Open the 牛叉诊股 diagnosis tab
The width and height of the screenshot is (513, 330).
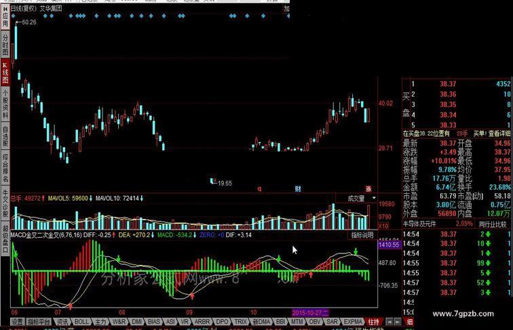pyautogui.click(x=5, y=203)
